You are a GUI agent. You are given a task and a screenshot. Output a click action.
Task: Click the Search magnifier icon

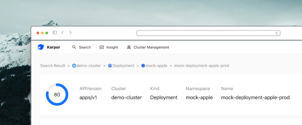click(74, 47)
